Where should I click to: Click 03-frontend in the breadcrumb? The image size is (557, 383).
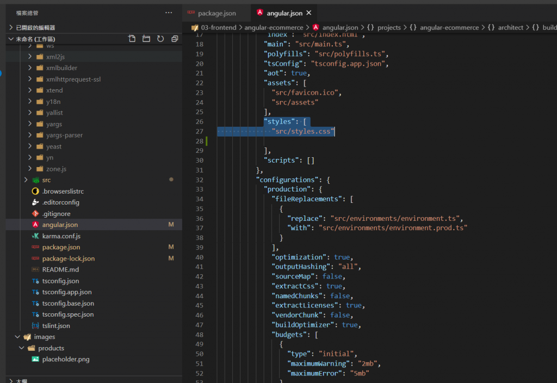219,27
